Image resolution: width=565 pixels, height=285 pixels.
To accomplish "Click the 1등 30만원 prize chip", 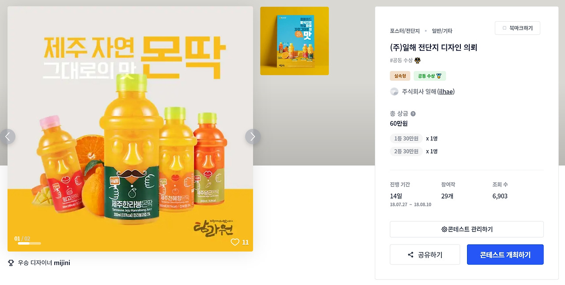I will (406, 139).
